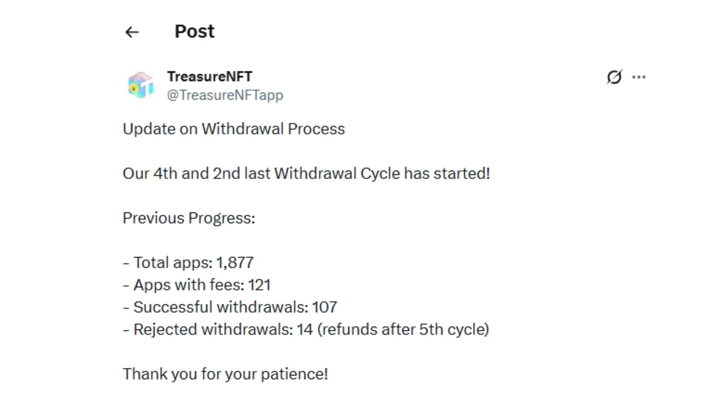Select the TreasureNFT avatar picture

[x=141, y=86]
